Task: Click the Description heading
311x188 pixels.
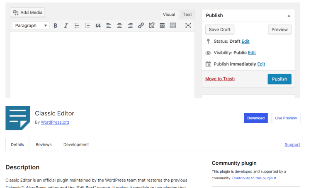Action: tap(22, 167)
